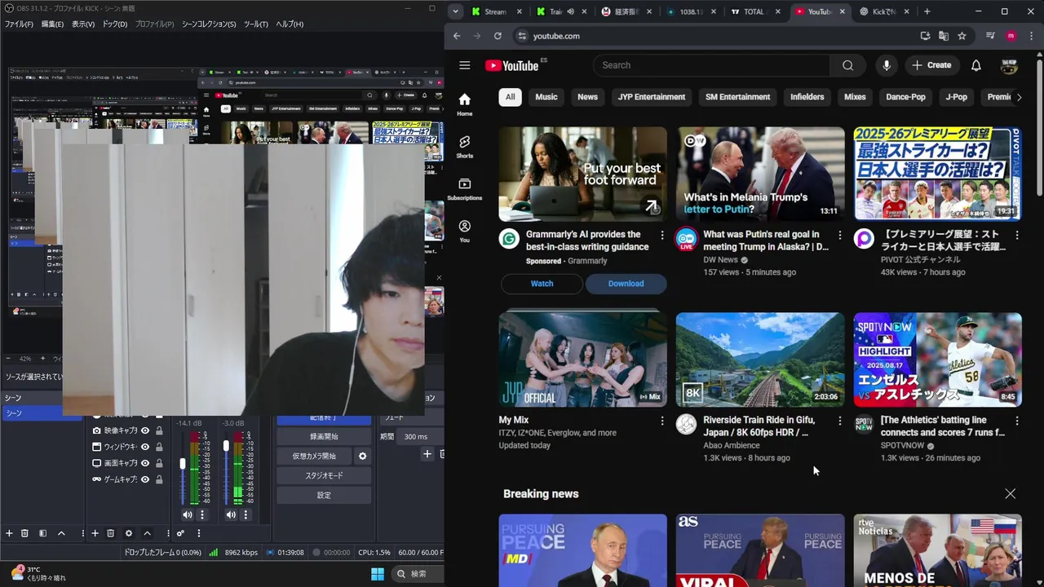Go back in Chrome
This screenshot has height=587, width=1044.
457,36
